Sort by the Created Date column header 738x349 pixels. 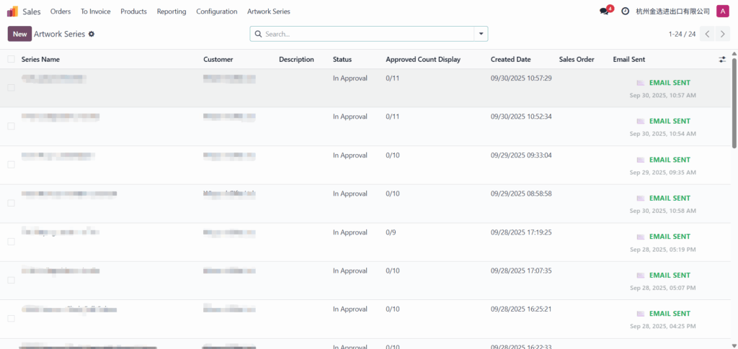click(x=510, y=60)
